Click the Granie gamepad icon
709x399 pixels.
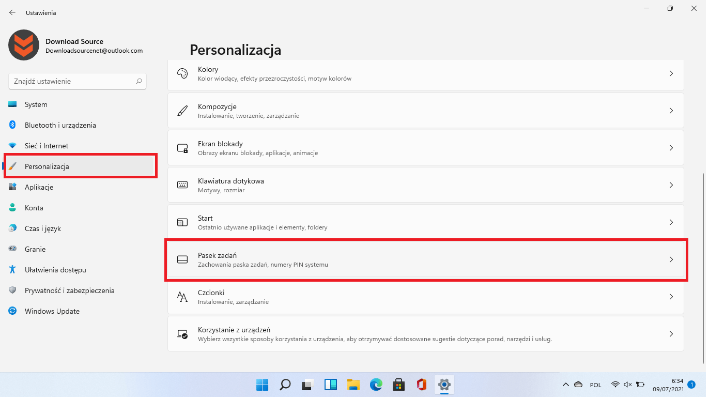coord(13,249)
